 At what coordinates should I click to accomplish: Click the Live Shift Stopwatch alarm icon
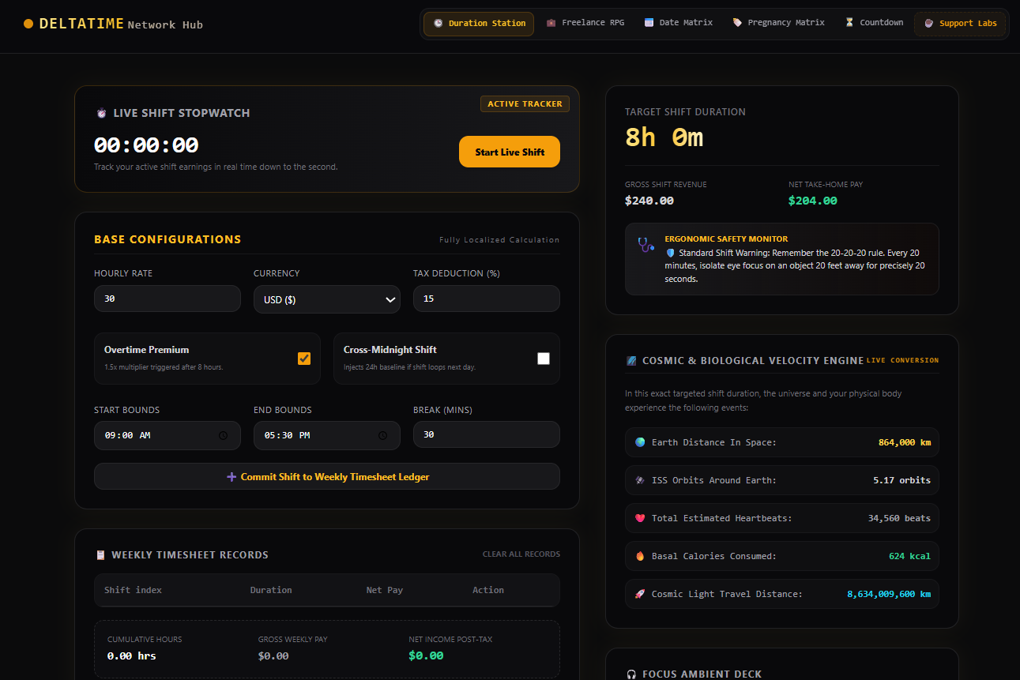click(101, 113)
